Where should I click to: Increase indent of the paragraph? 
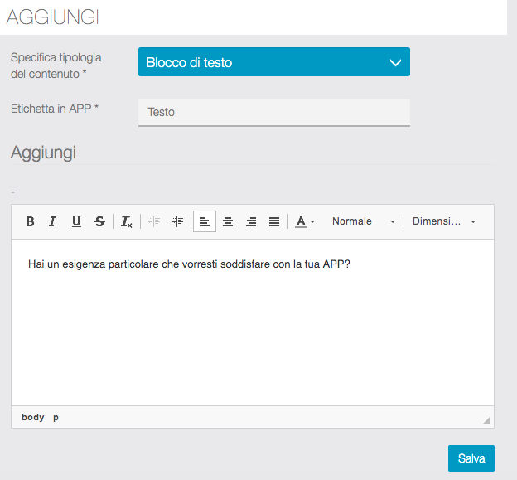[177, 221]
